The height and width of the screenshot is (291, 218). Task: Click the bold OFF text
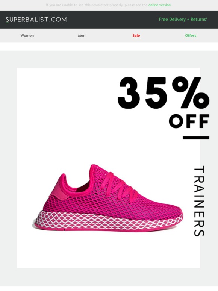(x=189, y=121)
